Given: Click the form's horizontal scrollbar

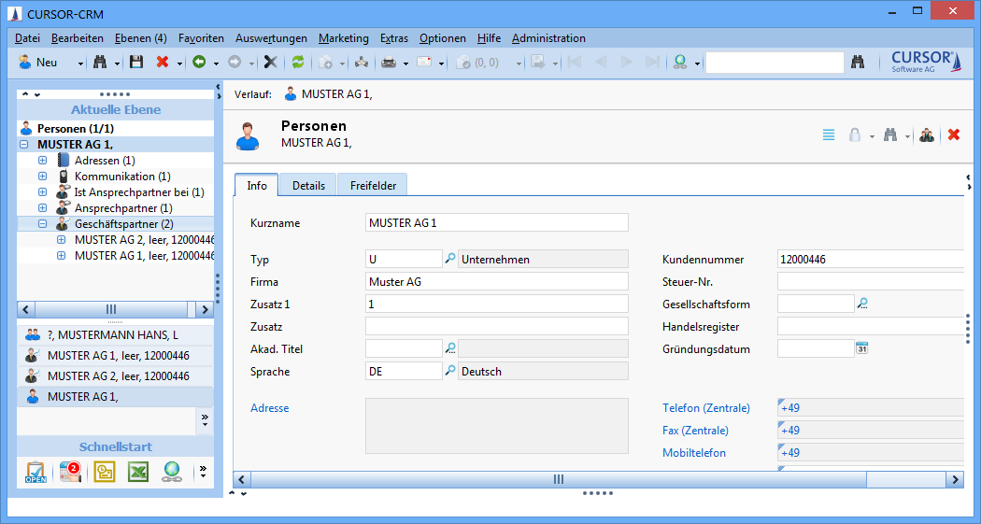Looking at the screenshot, I should tap(559, 479).
